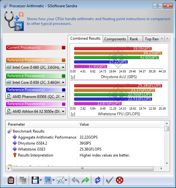The height and width of the screenshot is (188, 176).
Task: Open dropdown arrow next to bar chart icon
Action: tap(53, 180)
